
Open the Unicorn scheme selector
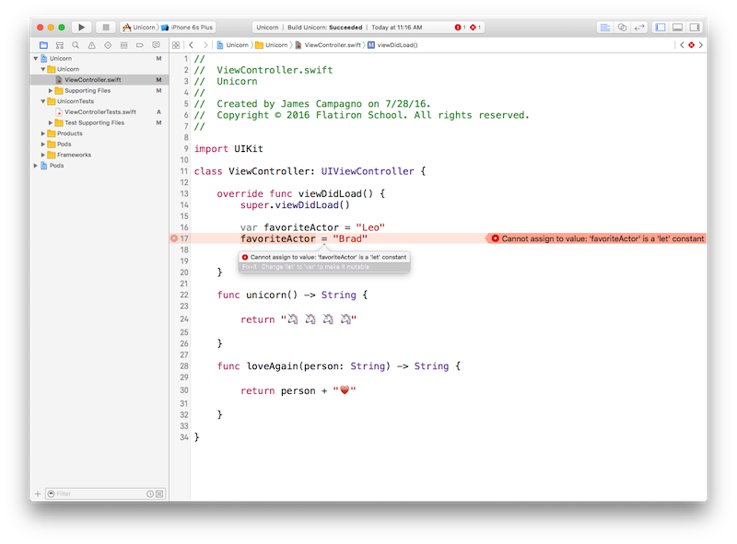pos(139,28)
